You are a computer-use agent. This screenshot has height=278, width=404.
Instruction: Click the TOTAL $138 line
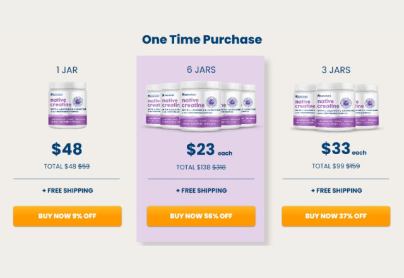click(x=201, y=167)
